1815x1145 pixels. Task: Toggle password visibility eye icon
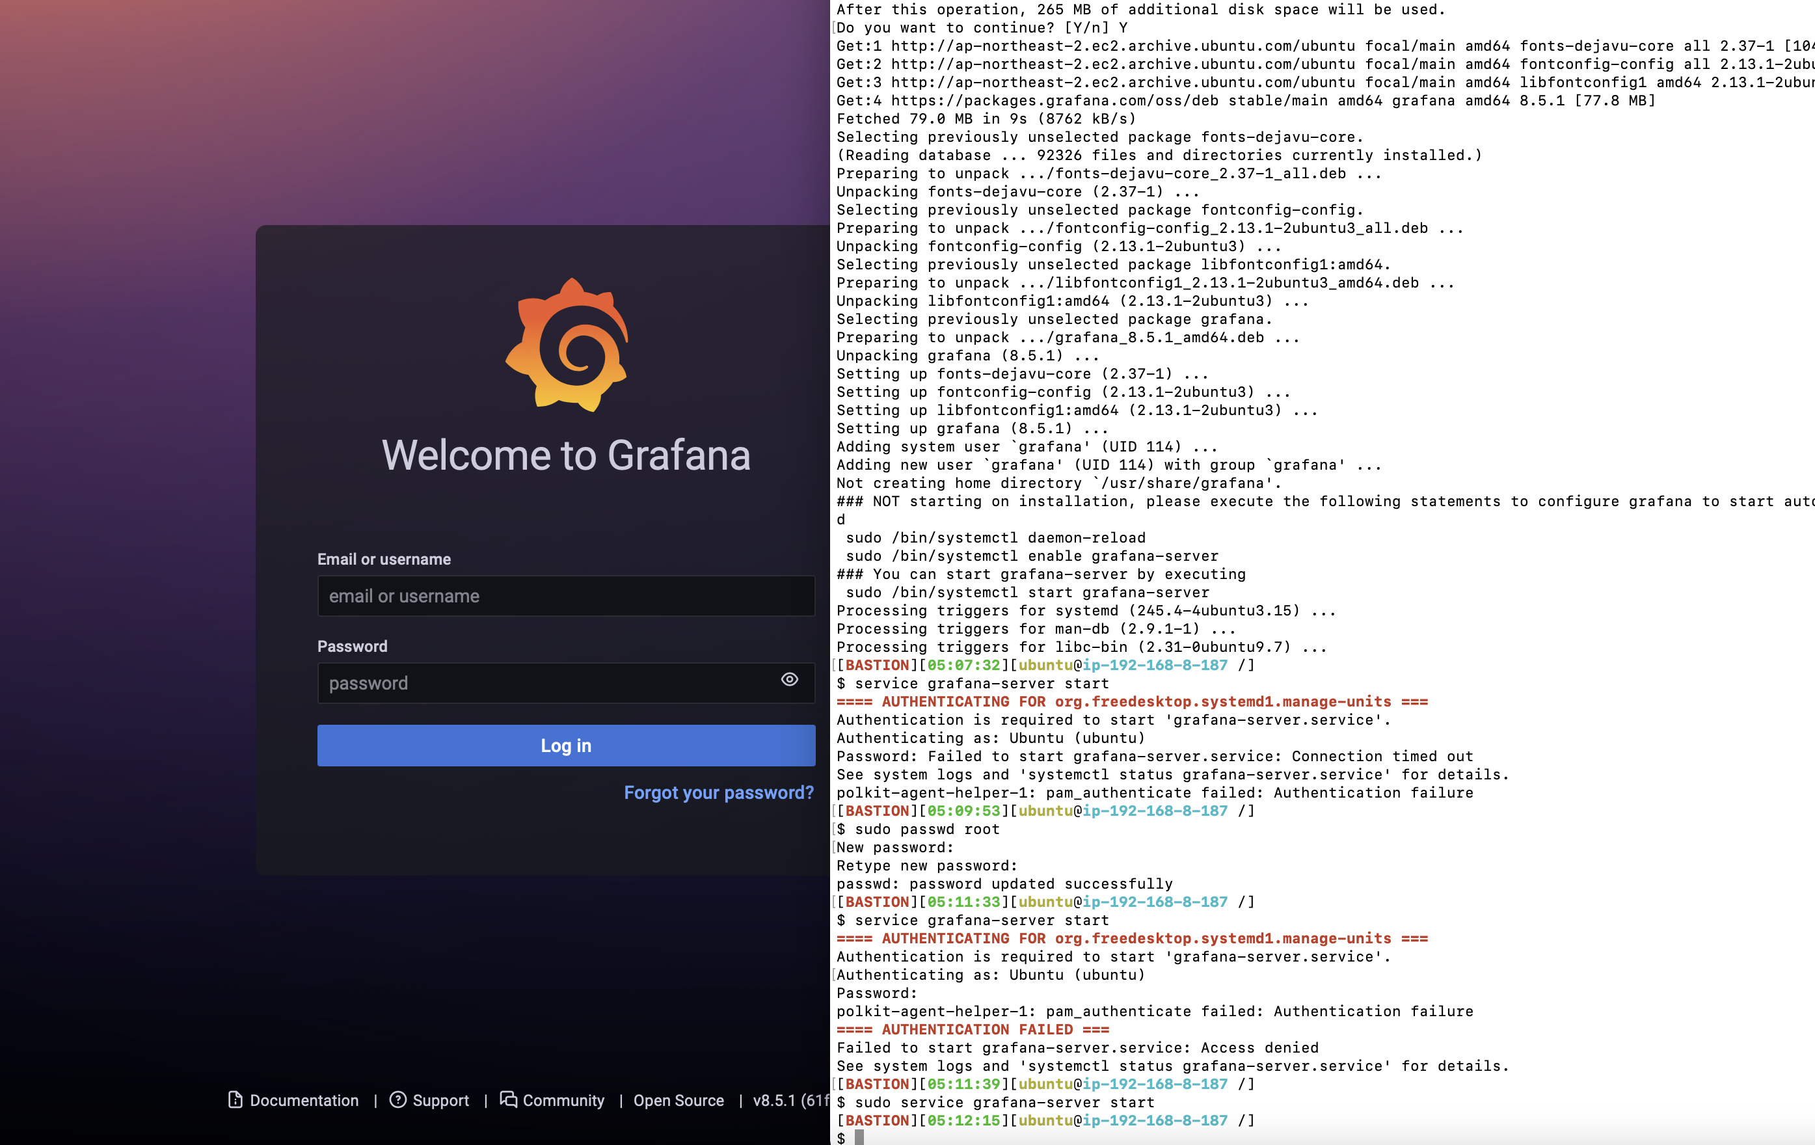789,680
